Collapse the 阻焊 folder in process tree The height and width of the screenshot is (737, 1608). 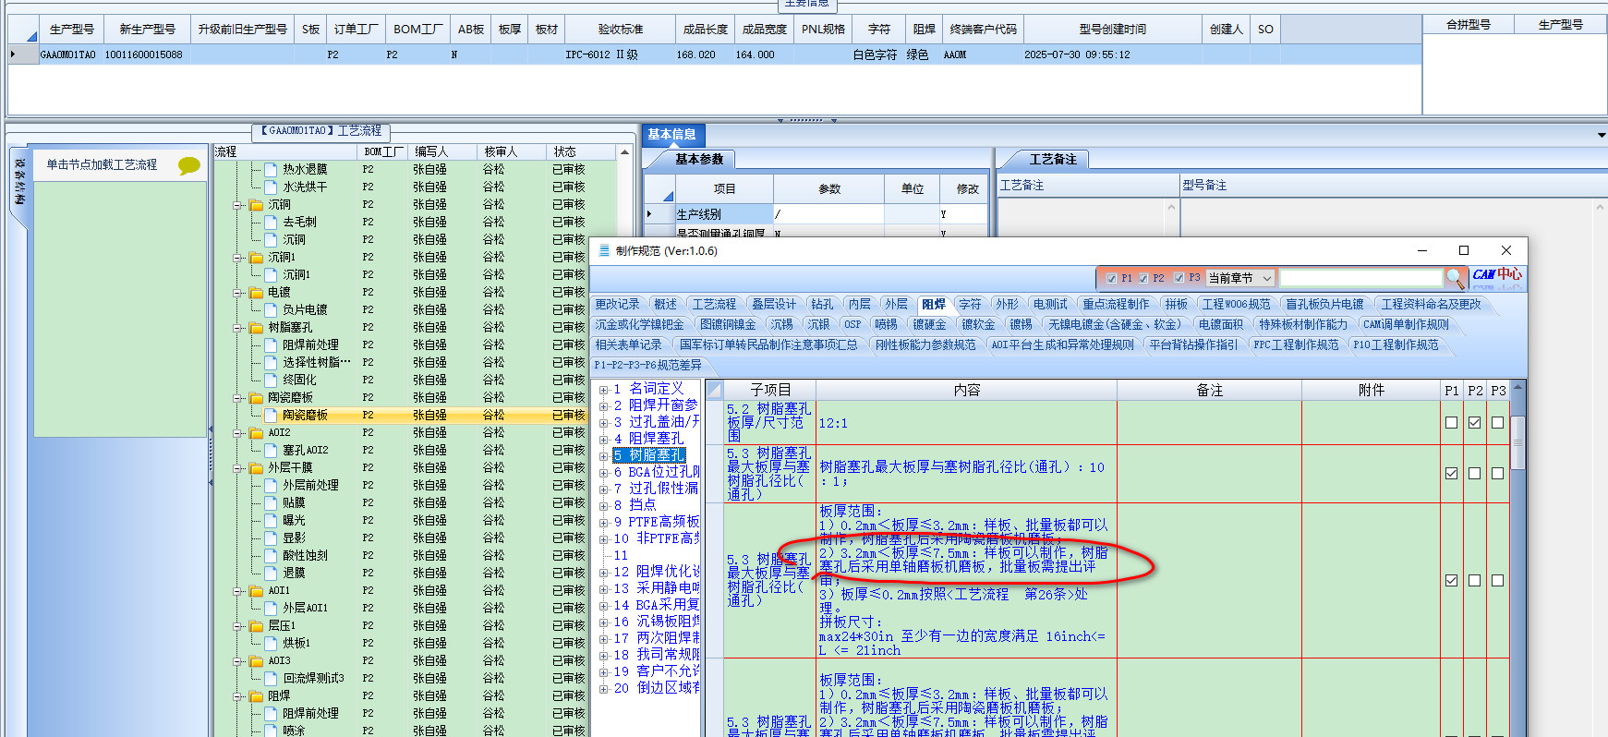(238, 696)
